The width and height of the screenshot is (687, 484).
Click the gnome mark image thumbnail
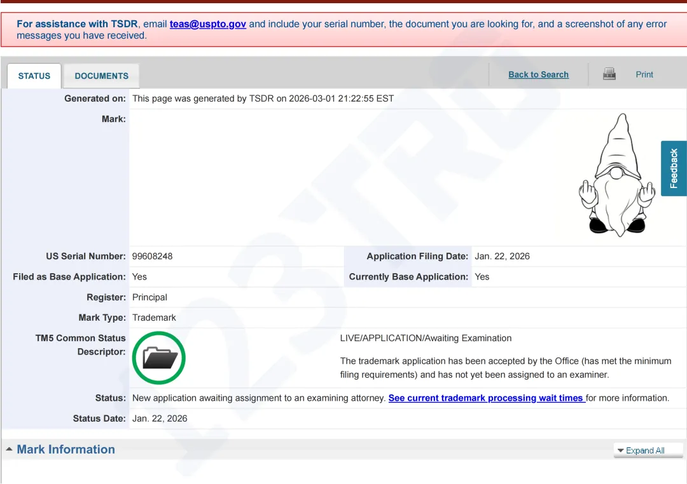click(x=617, y=175)
